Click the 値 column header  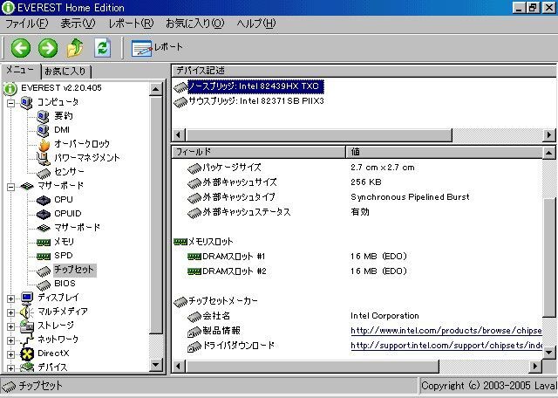pos(444,152)
